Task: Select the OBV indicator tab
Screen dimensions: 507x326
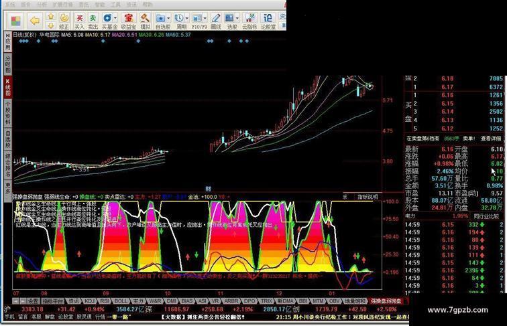Action: tap(335, 301)
